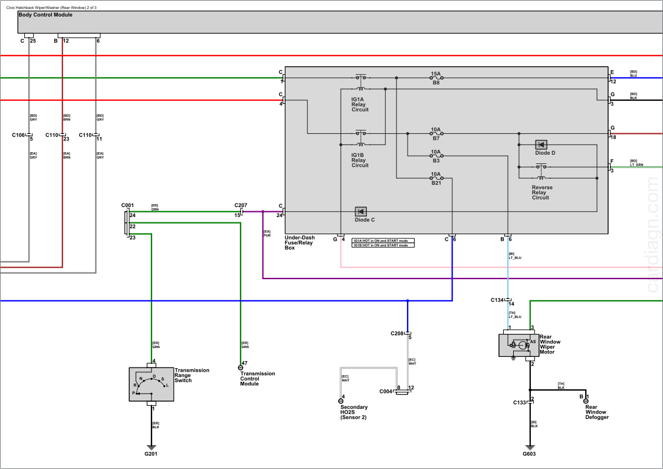The height and width of the screenshot is (469, 663).
Task: Click the Reverse Relay Circuit switch symbol
Action: tap(540, 167)
